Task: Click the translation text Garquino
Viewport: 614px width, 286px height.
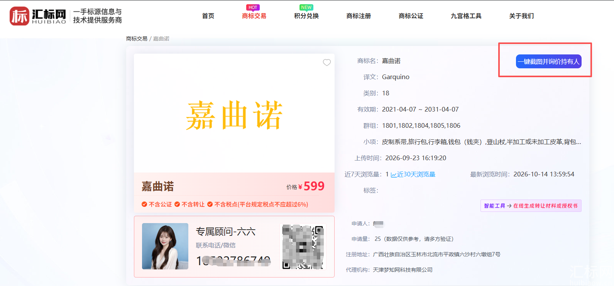Action: coord(396,77)
